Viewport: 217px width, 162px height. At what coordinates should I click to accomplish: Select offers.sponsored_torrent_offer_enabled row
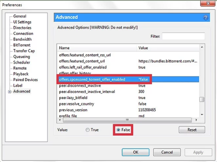coord(128,79)
